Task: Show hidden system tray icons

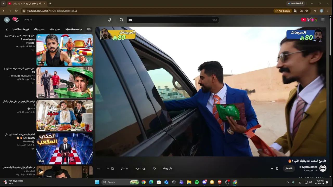Action: 287,182
